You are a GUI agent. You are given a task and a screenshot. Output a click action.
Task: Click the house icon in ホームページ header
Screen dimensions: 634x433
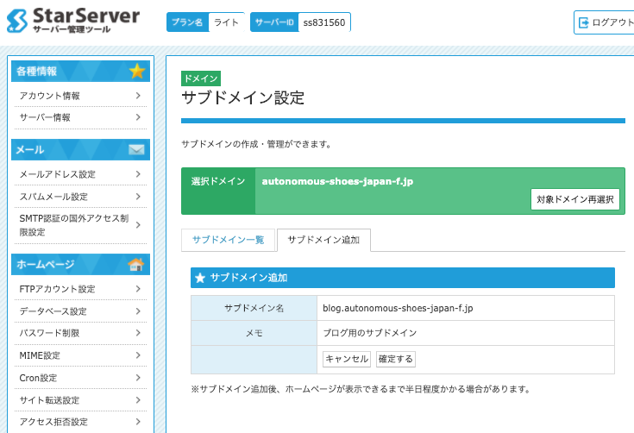point(136,265)
